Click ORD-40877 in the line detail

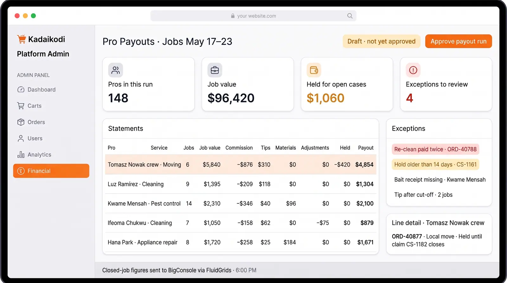[x=407, y=236]
